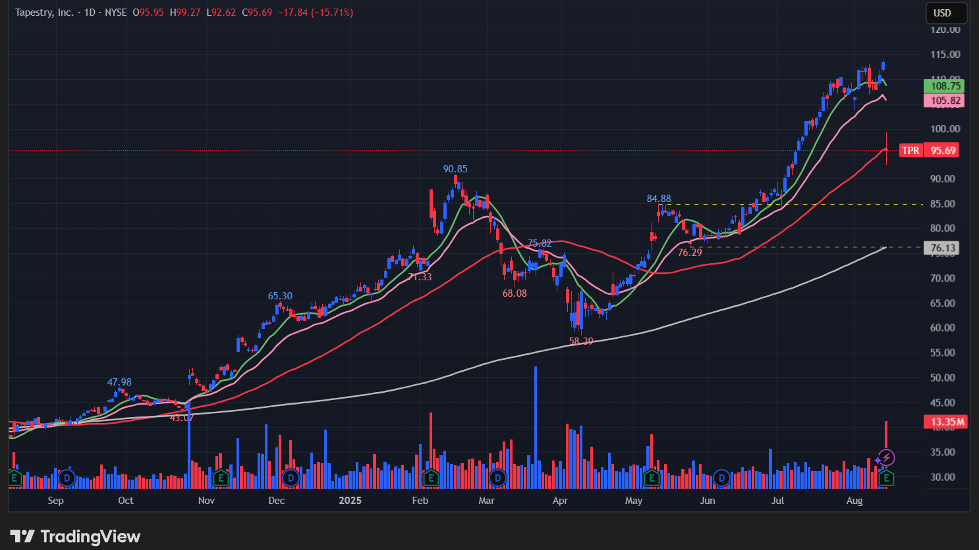The image size is (979, 550).
Task: Select the earnings E marker in February
Action: click(431, 478)
